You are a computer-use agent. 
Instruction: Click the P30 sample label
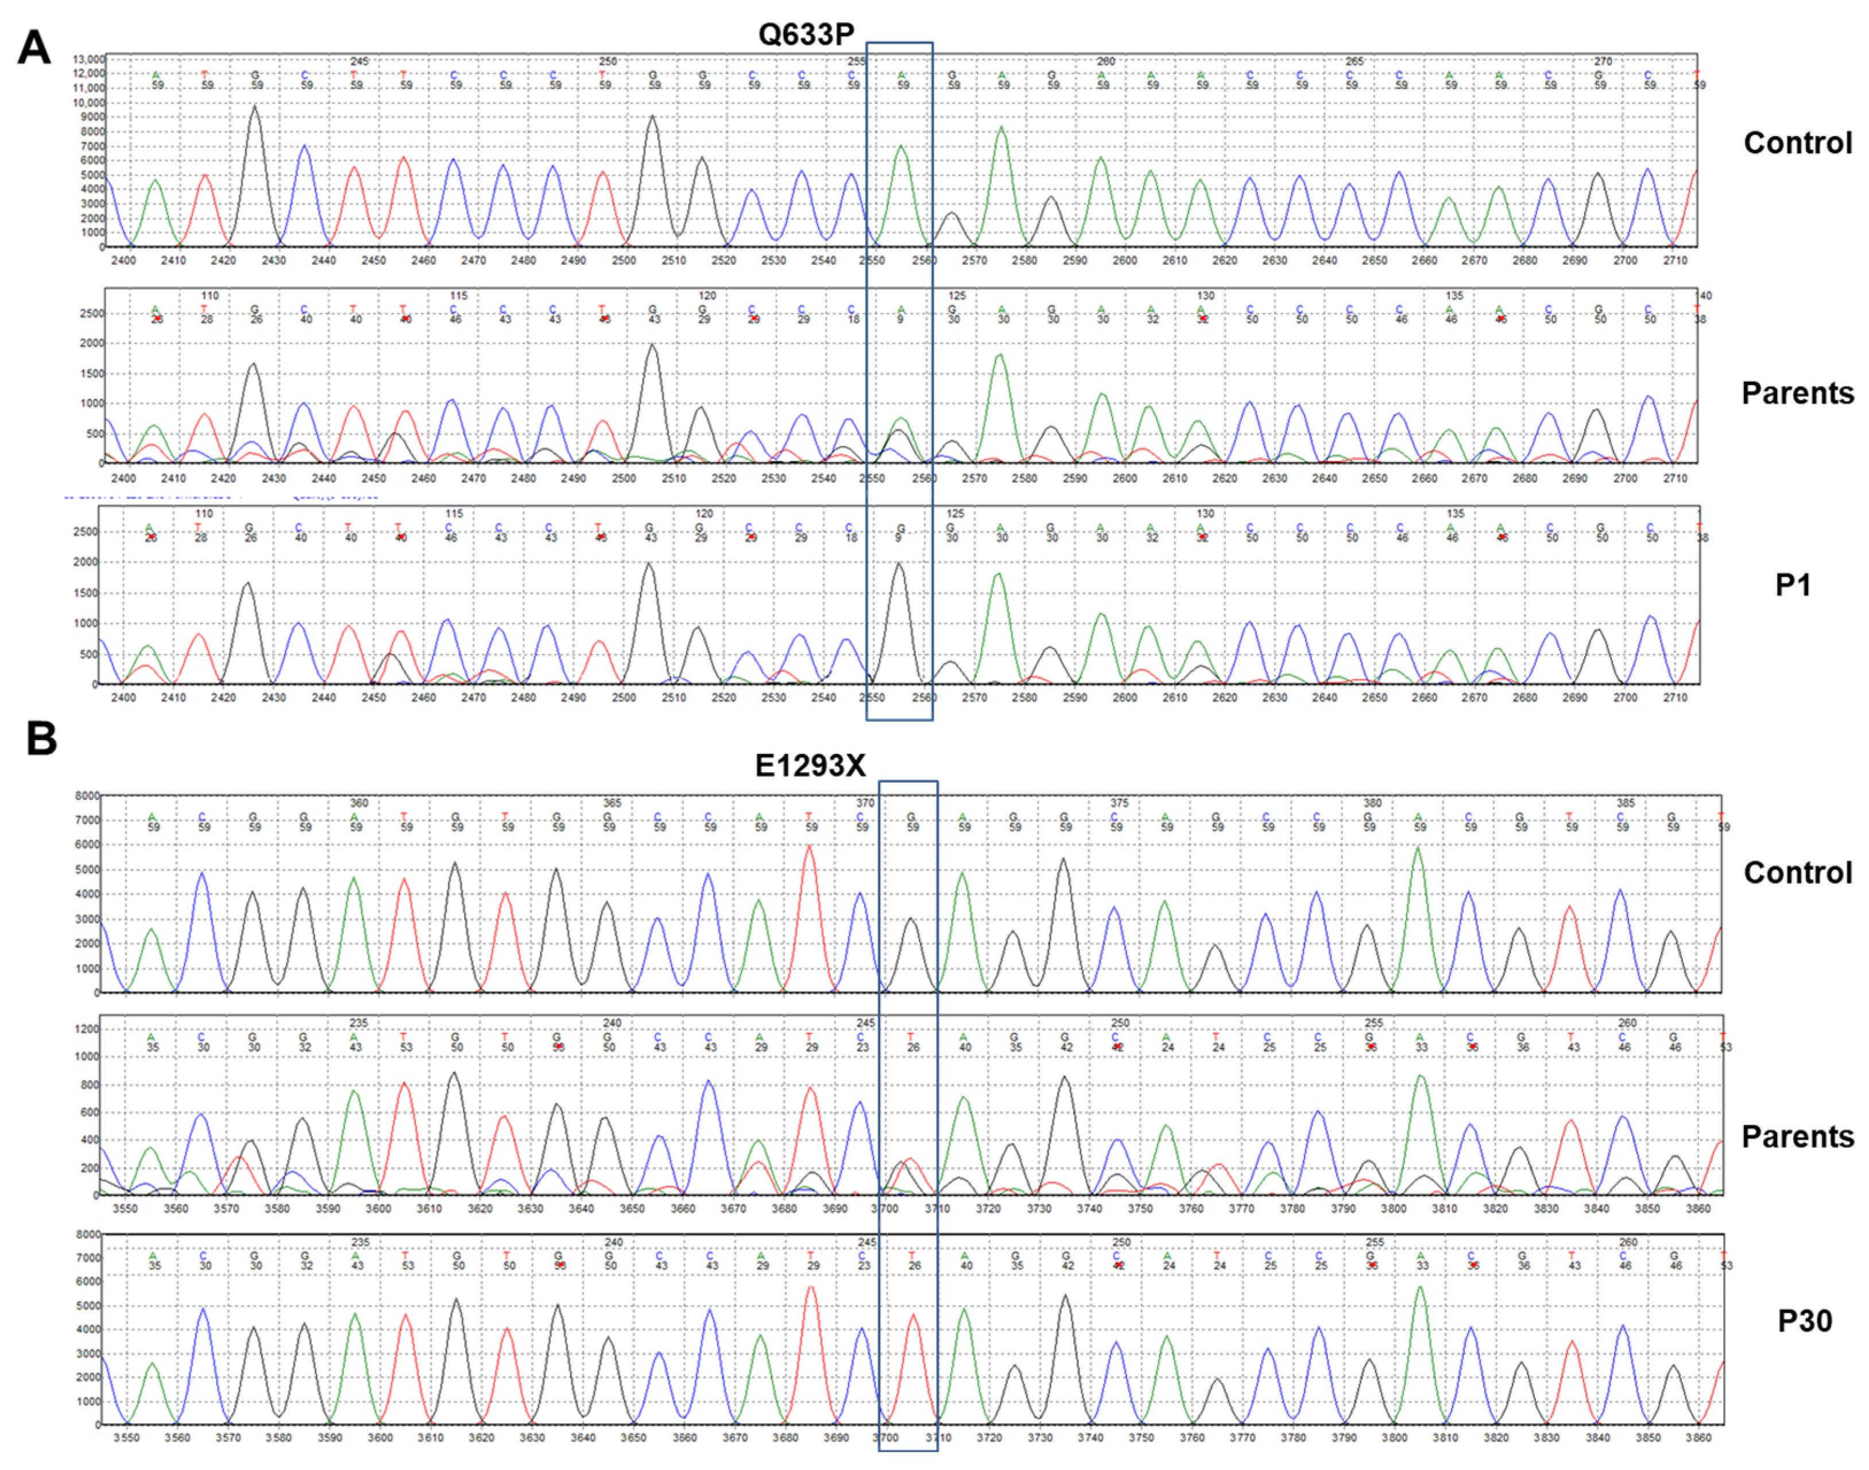pyautogui.click(x=1805, y=1321)
